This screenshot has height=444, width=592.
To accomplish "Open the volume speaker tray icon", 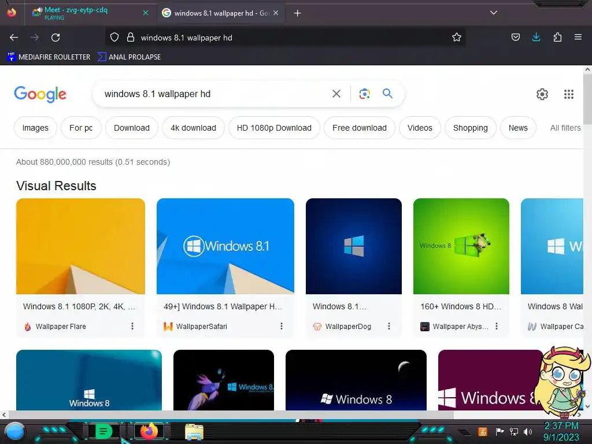I will 528,431.
